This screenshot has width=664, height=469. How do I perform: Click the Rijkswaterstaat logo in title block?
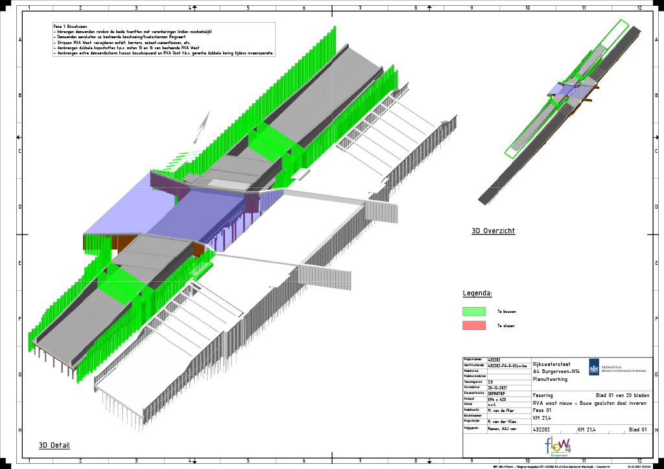[593, 368]
